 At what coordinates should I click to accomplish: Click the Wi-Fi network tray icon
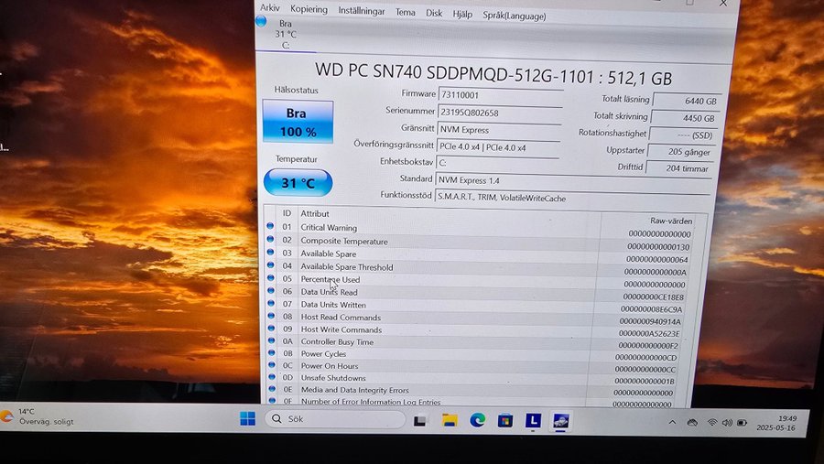click(x=712, y=423)
